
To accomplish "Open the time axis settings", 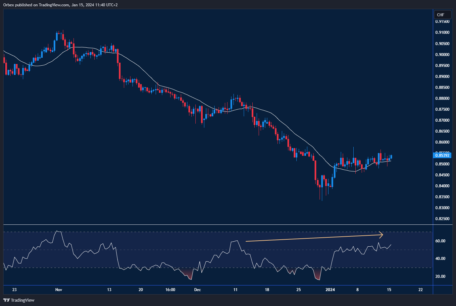I will click(x=215, y=289).
